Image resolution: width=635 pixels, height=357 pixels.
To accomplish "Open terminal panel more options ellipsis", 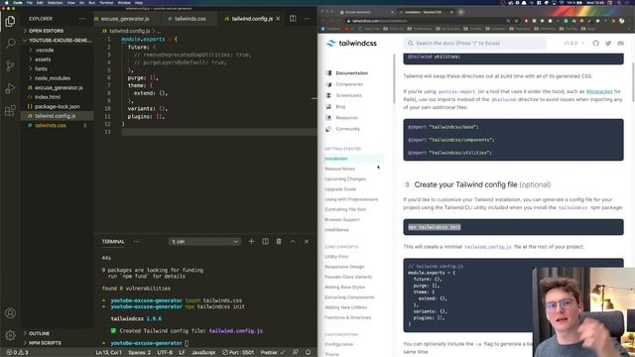I will pyautogui.click(x=137, y=242).
